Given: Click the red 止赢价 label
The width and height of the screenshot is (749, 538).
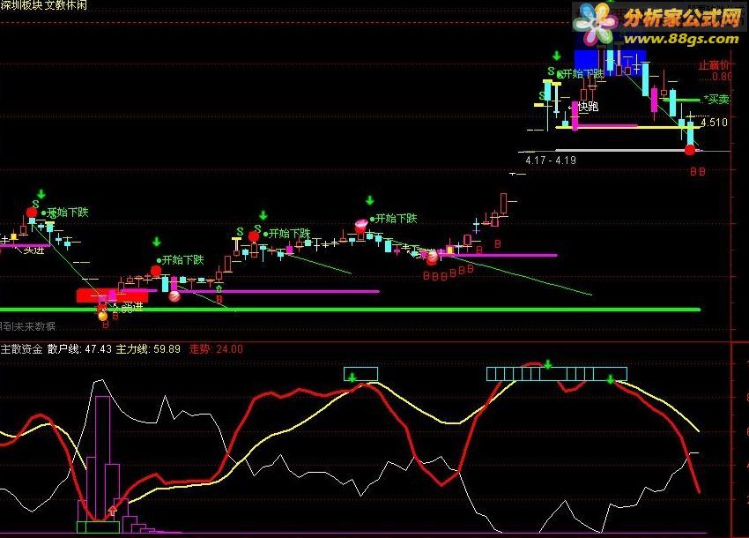Looking at the screenshot, I should [715, 65].
